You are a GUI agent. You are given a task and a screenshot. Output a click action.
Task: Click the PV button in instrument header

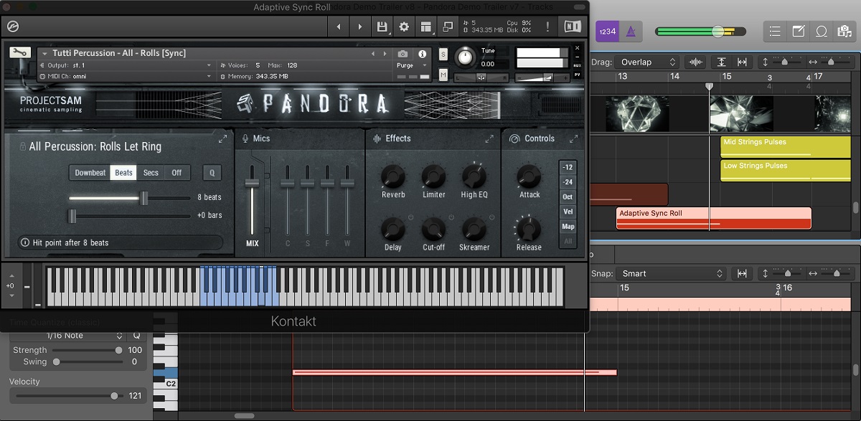(578, 74)
